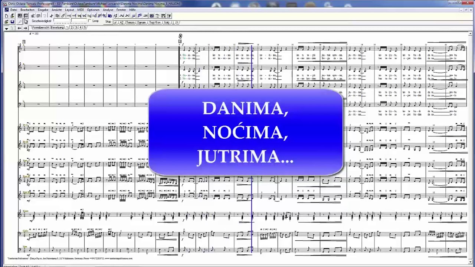Click the Stop playback button

[x=108, y=22]
